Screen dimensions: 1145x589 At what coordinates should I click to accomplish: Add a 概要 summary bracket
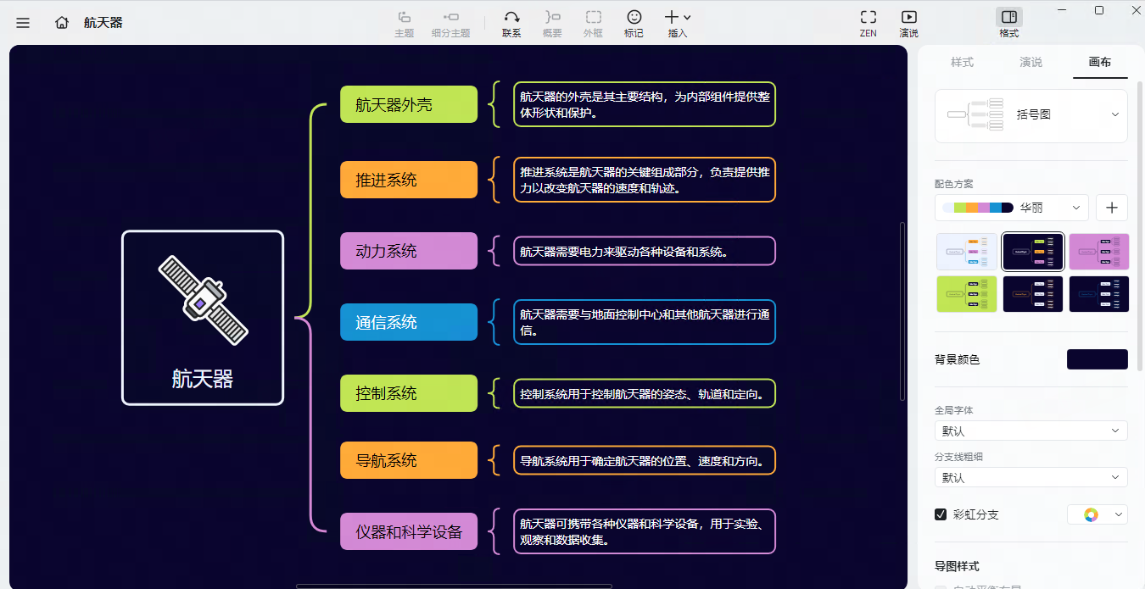pyautogui.click(x=552, y=24)
